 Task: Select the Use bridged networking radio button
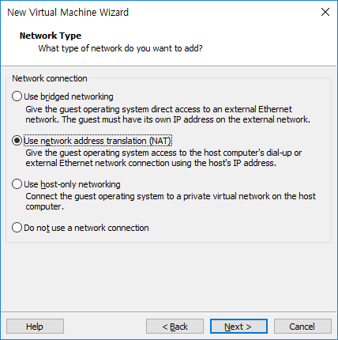[17, 96]
